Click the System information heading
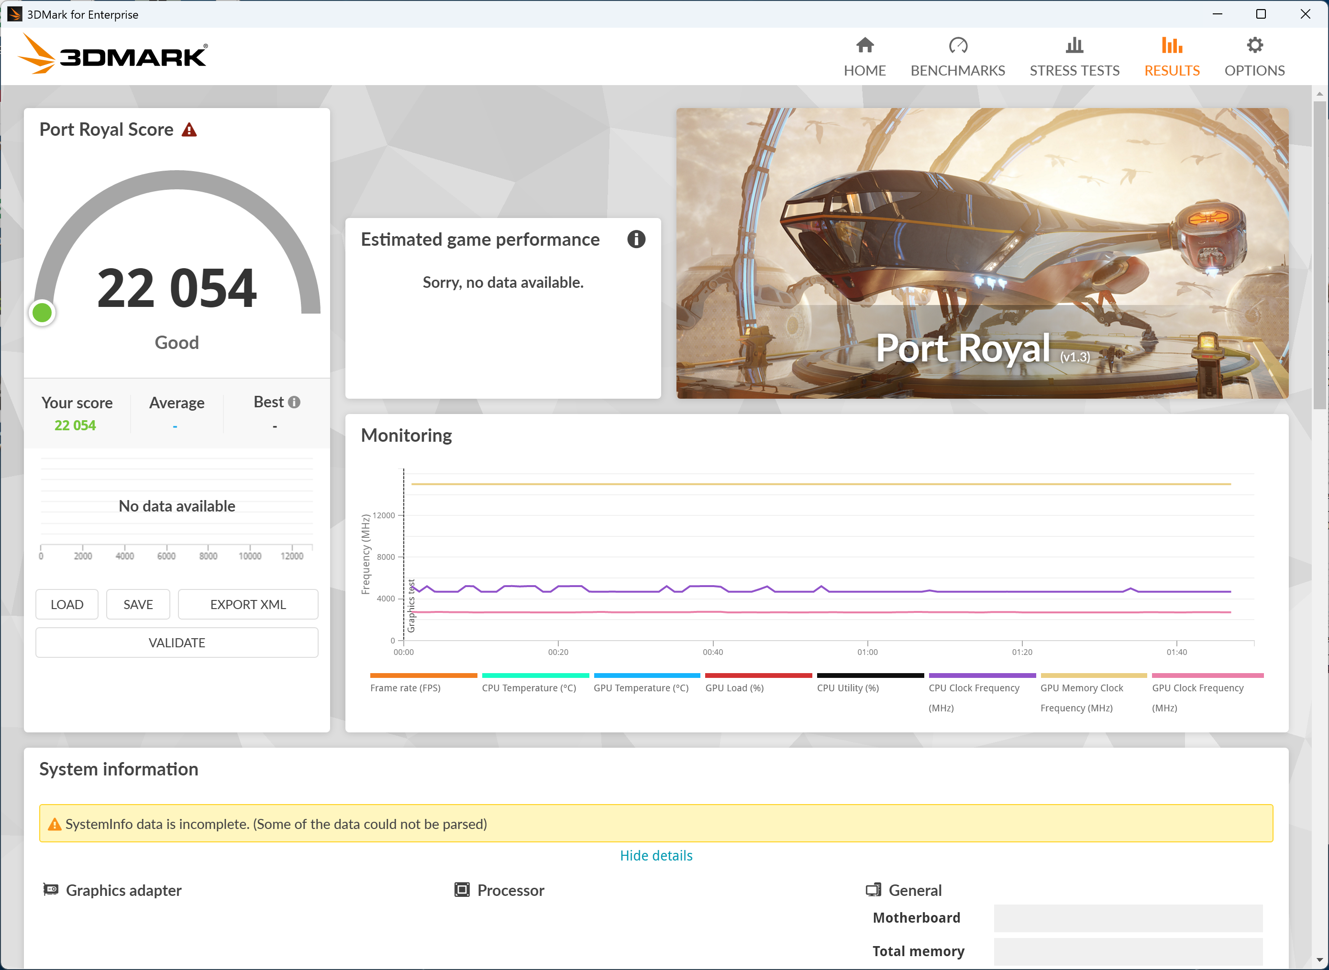The width and height of the screenshot is (1329, 970). [x=119, y=769]
